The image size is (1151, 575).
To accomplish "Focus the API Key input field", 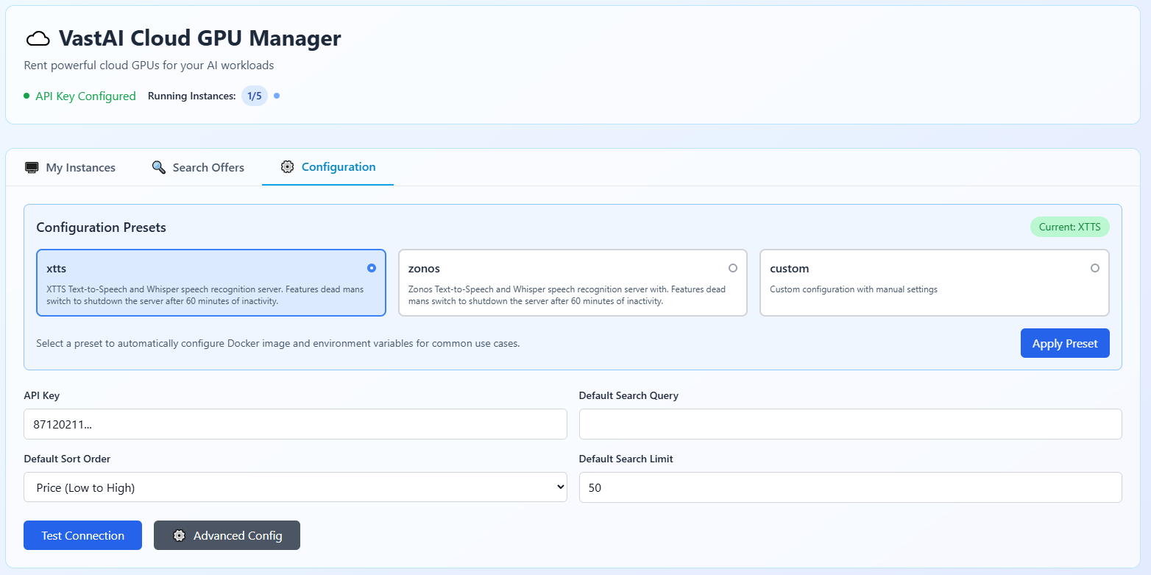I will click(x=295, y=424).
